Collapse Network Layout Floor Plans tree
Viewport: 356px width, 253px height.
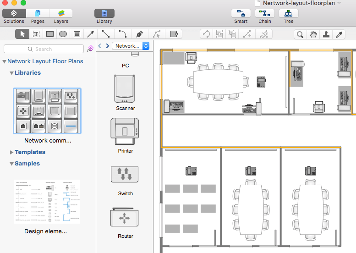[x=4, y=61]
